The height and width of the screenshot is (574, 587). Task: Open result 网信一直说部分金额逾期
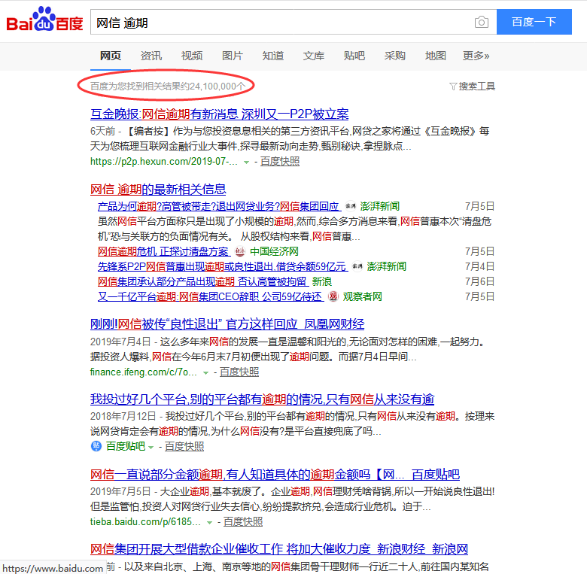coord(275,475)
